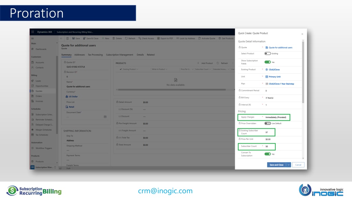
Task: Switch to the Related tab
Action: tap(151, 55)
